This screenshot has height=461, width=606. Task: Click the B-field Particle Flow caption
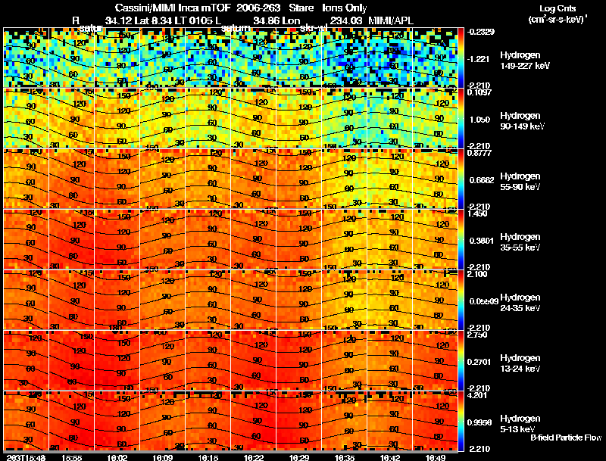(x=566, y=438)
